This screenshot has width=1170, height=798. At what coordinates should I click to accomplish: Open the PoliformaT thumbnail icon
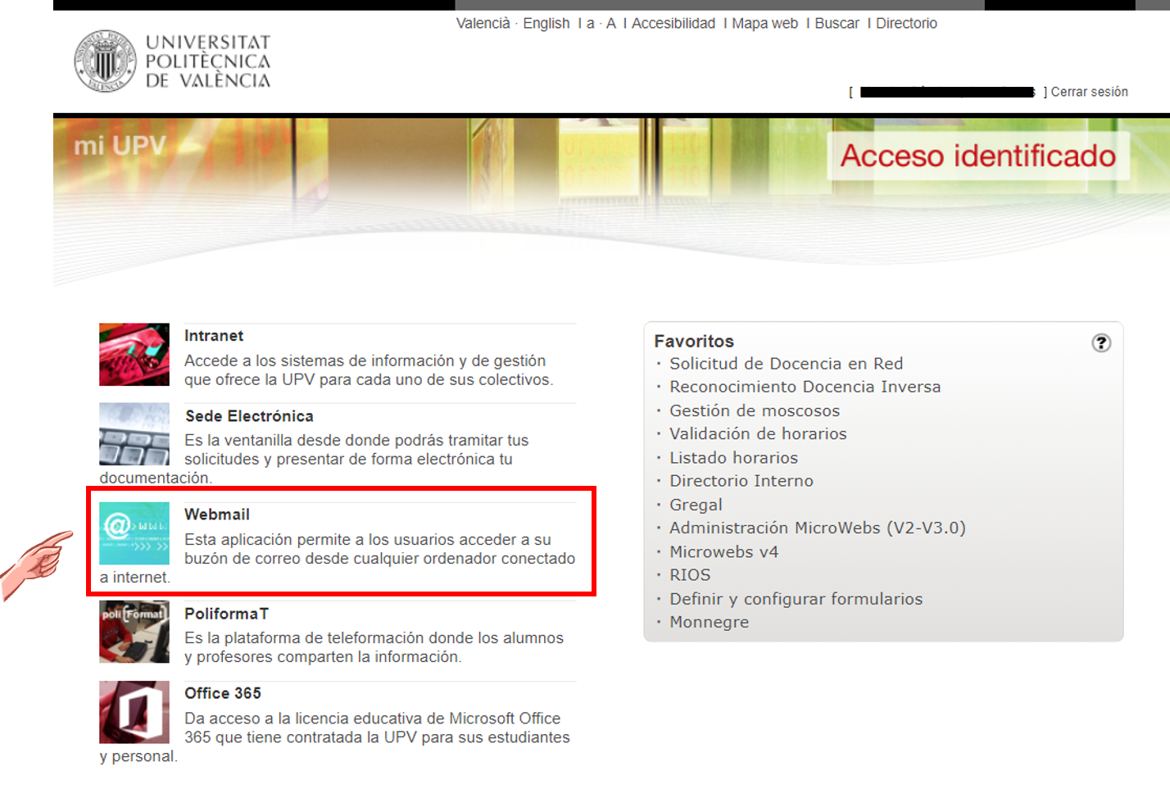[134, 632]
